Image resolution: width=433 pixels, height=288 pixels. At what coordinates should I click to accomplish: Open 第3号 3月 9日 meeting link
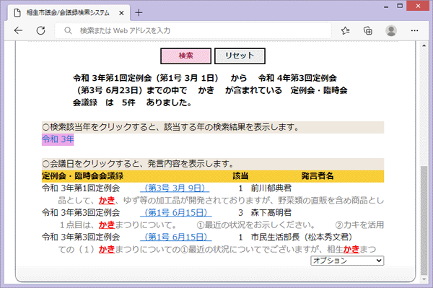tap(175, 188)
